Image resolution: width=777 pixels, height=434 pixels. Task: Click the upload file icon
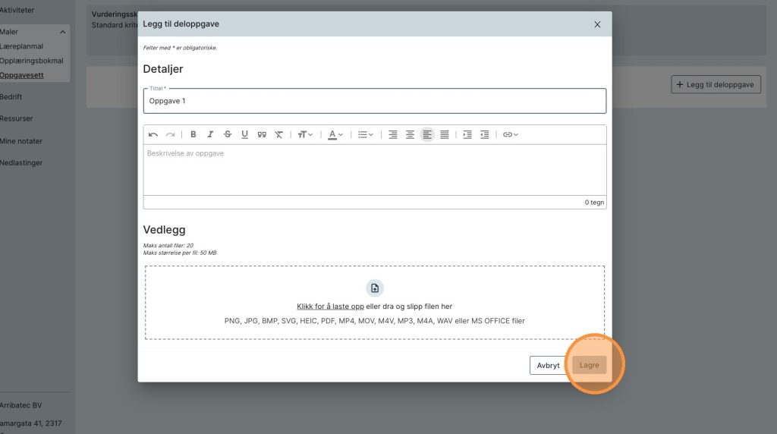(x=375, y=288)
